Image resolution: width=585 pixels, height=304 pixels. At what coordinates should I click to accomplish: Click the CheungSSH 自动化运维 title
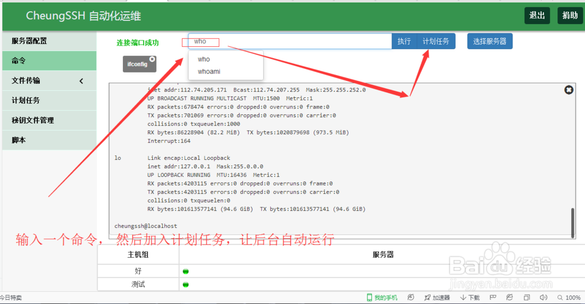(x=83, y=16)
